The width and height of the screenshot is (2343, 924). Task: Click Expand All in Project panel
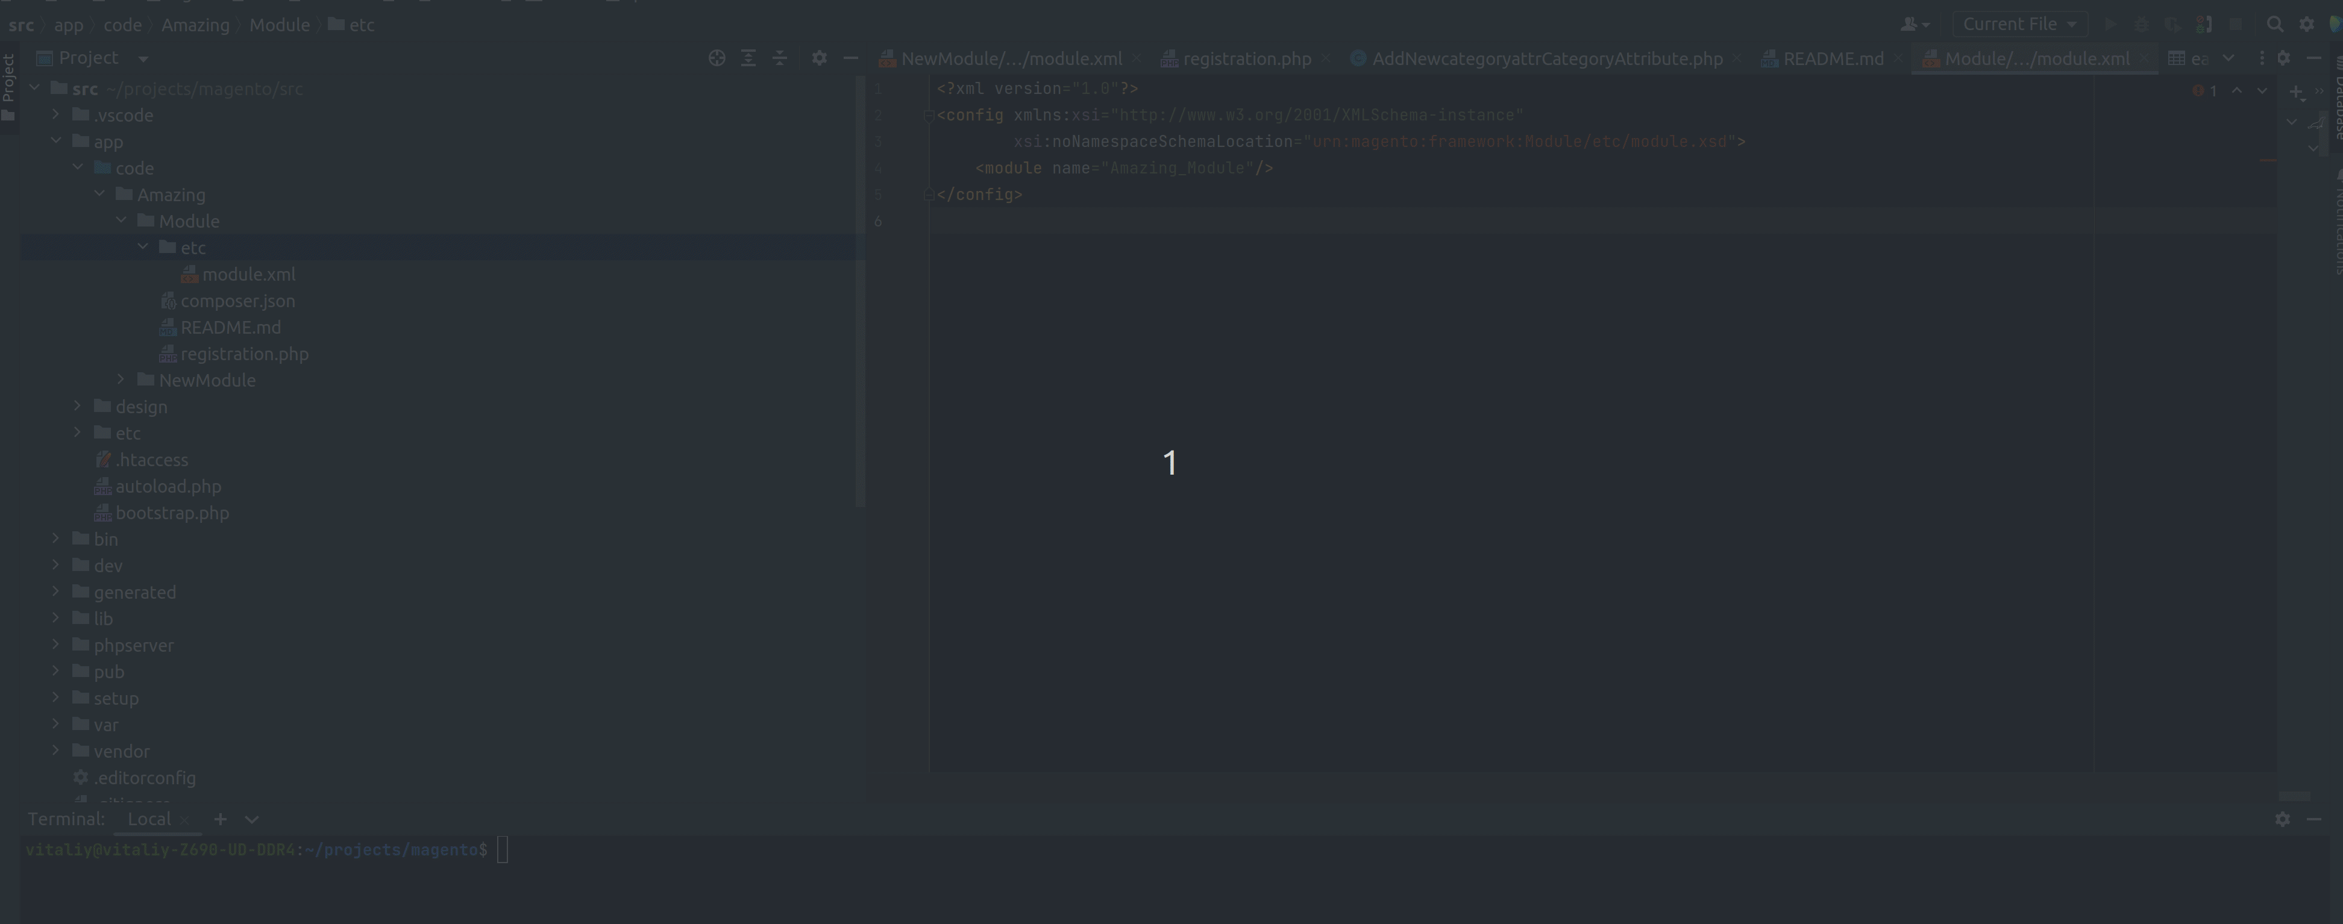pyautogui.click(x=748, y=58)
